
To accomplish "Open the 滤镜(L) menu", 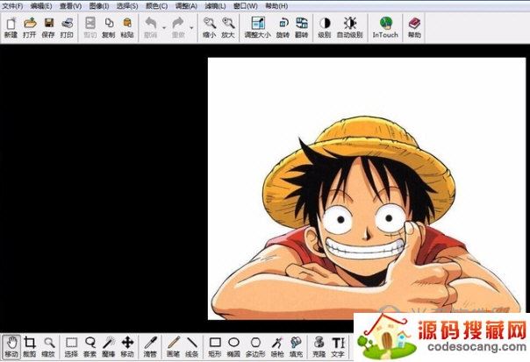I will coord(215,6).
